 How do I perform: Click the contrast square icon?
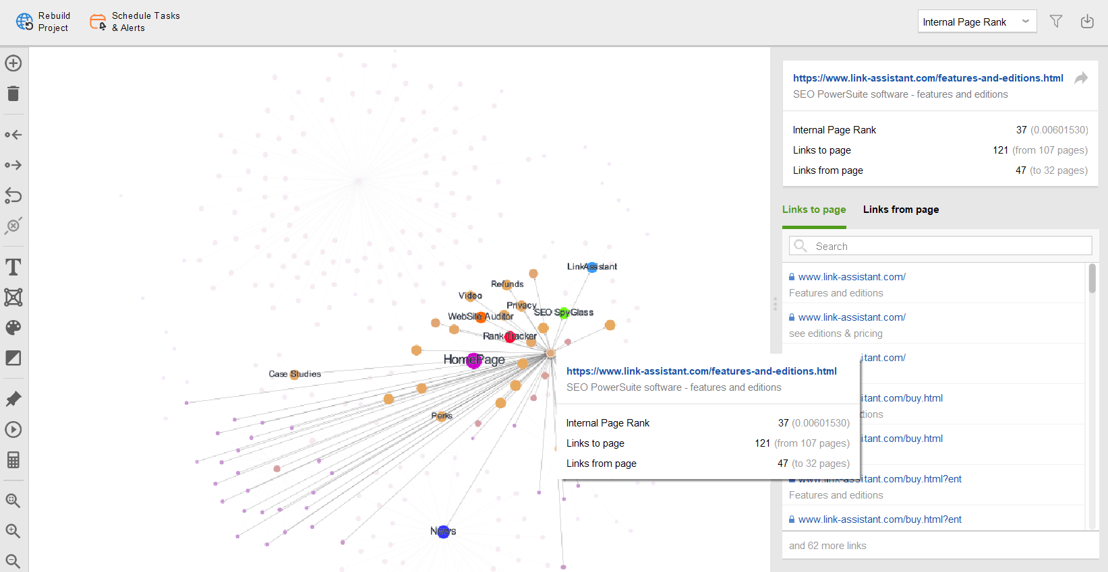coord(13,358)
